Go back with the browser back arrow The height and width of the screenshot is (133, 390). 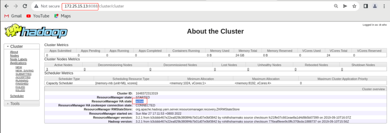coord(7,6)
